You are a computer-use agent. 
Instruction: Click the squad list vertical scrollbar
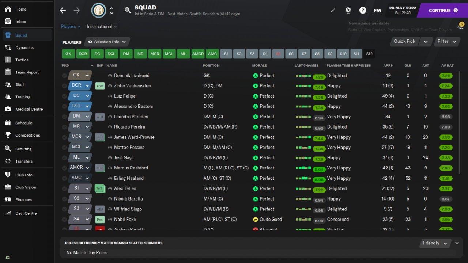coord(460,122)
